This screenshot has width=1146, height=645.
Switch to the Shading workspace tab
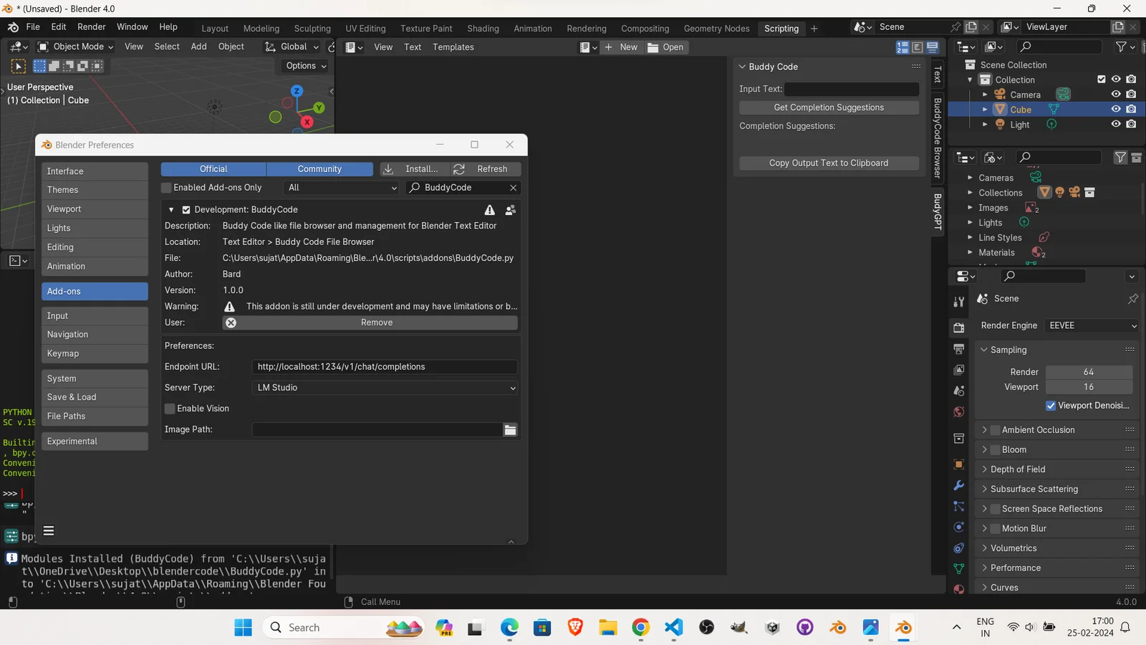pos(483,29)
